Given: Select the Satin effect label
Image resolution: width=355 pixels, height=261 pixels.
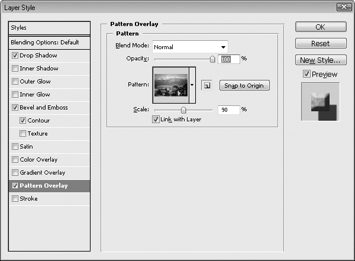Looking at the screenshot, I should click(x=26, y=147).
